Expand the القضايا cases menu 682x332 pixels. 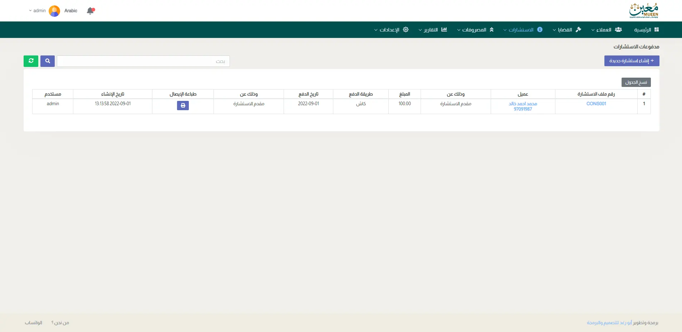pyautogui.click(x=567, y=30)
